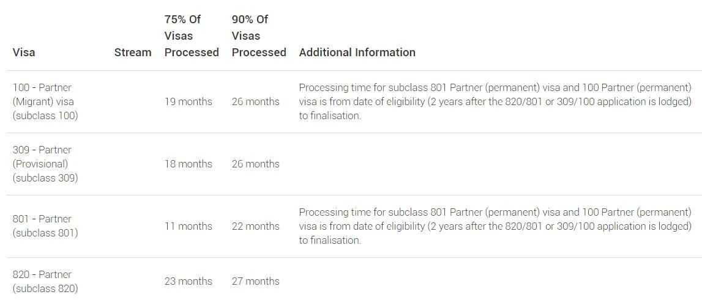Click the Visa column header

coord(24,53)
